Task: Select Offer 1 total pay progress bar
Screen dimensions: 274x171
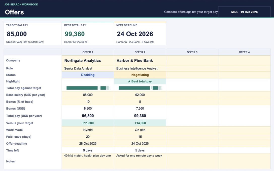Action: tap(88, 88)
